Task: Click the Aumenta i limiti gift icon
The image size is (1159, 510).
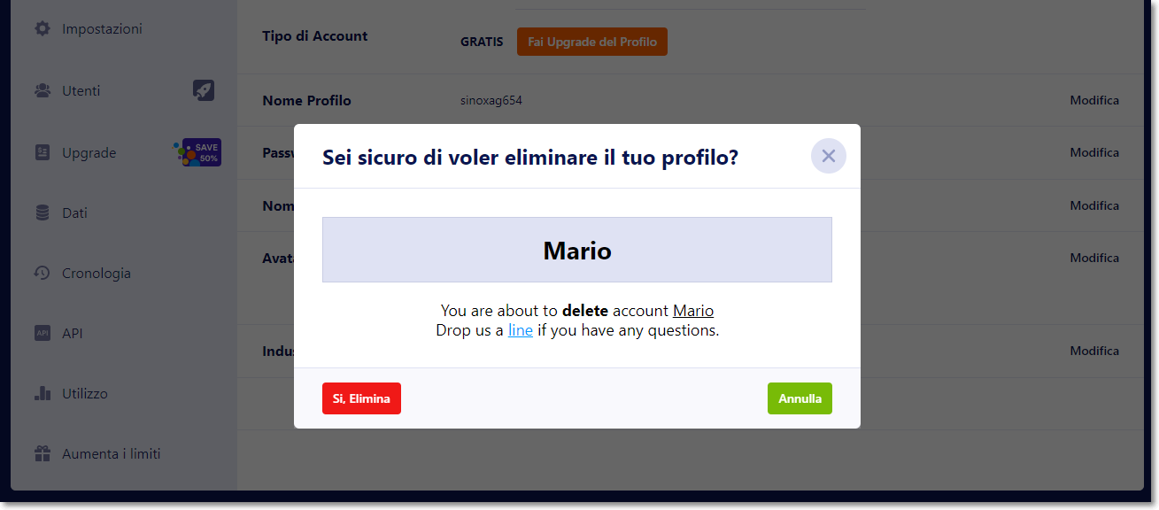Action: 42,453
